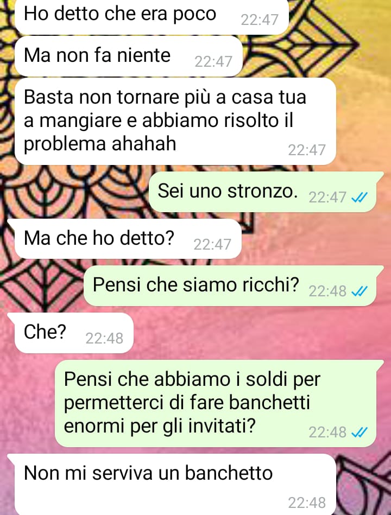Screen dimensions: 391x515
Task: Select the message about 'banchetti enormi per gli invitati'
Action: (x=219, y=403)
